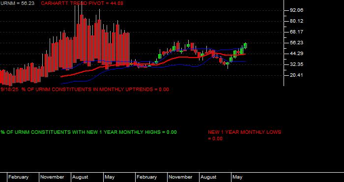This screenshot has height=182, width=344.
Task: Click the 56.23 value on the price axis
Action: 296,43
